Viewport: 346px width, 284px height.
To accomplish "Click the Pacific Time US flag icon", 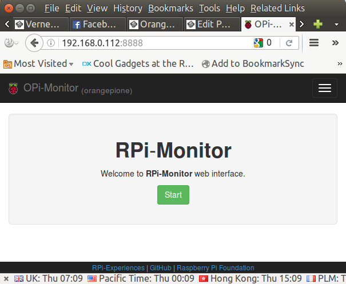I will [92, 279].
